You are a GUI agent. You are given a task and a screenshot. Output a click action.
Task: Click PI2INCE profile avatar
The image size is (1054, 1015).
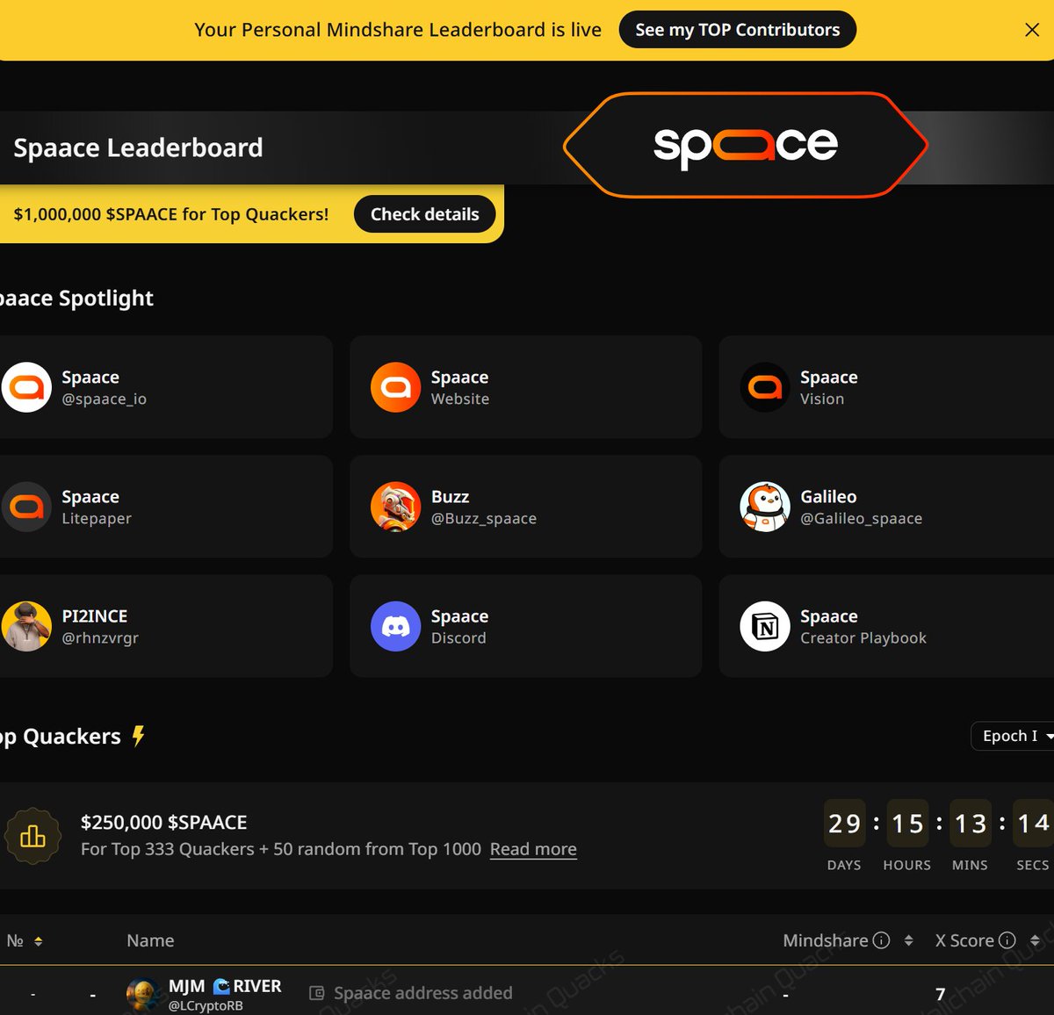click(26, 626)
